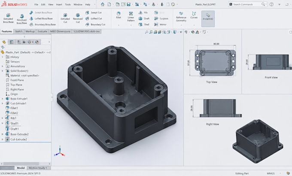The image size is (292, 176).
Task: Pick the Boundary Cut tool
Action: pyautogui.click(x=95, y=24)
